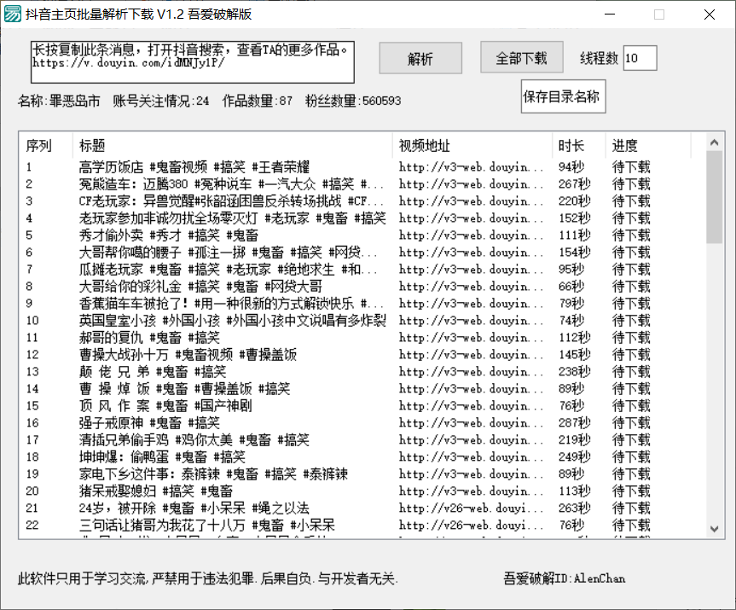
Task: Click the 线程数 input field showing 10
Action: point(640,58)
